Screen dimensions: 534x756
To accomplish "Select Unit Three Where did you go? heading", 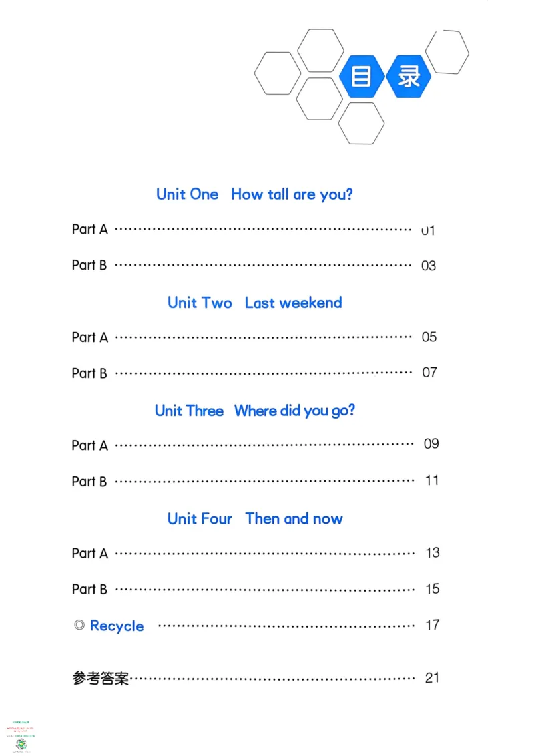I will point(254,411).
